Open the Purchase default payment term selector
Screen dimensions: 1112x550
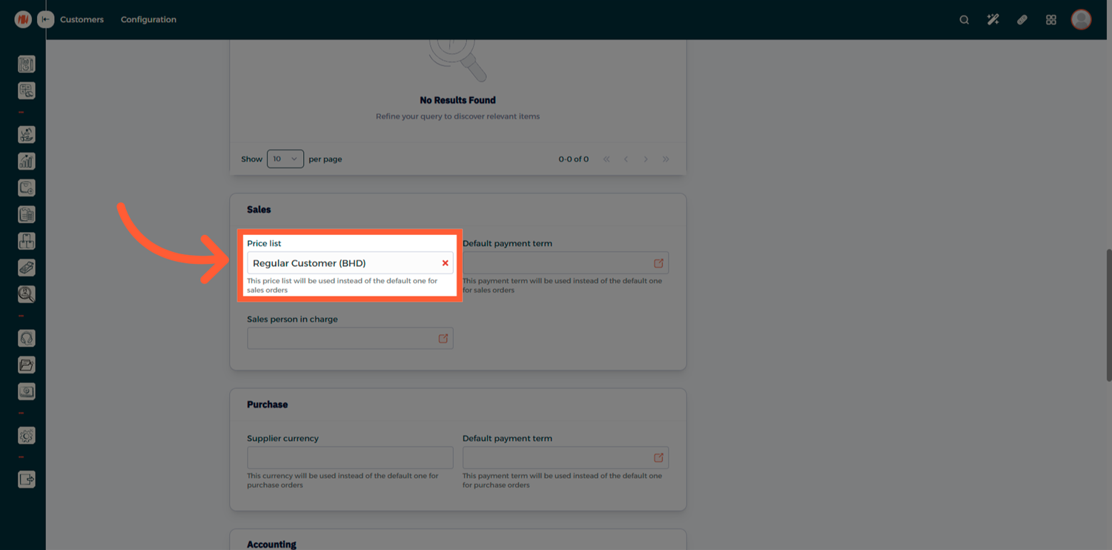(x=658, y=458)
